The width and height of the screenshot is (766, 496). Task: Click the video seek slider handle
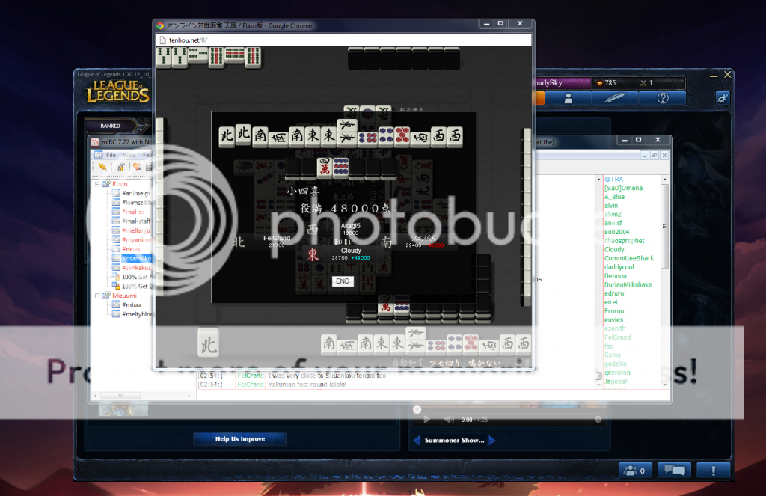[417, 409]
